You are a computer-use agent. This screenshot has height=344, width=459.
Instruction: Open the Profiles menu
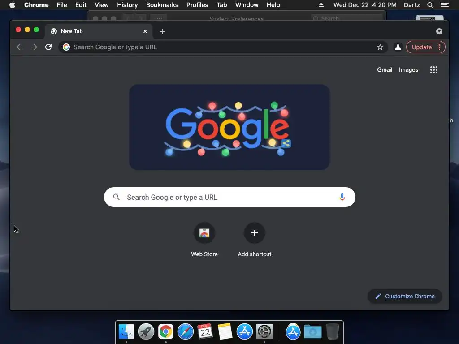pyautogui.click(x=197, y=5)
